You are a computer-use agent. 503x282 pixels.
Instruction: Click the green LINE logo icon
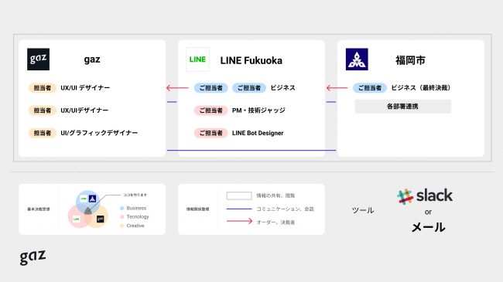(x=197, y=59)
